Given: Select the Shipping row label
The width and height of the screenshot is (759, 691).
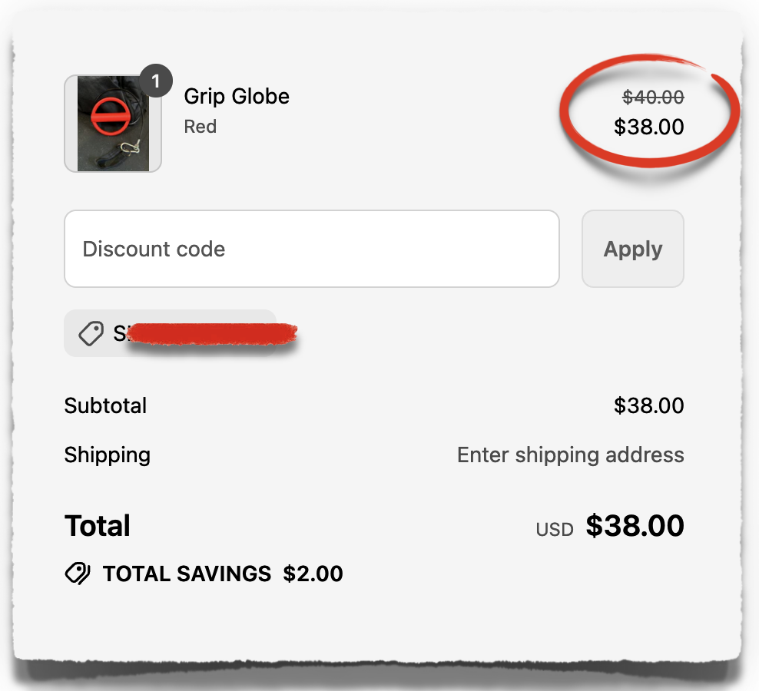Looking at the screenshot, I should click(x=108, y=455).
